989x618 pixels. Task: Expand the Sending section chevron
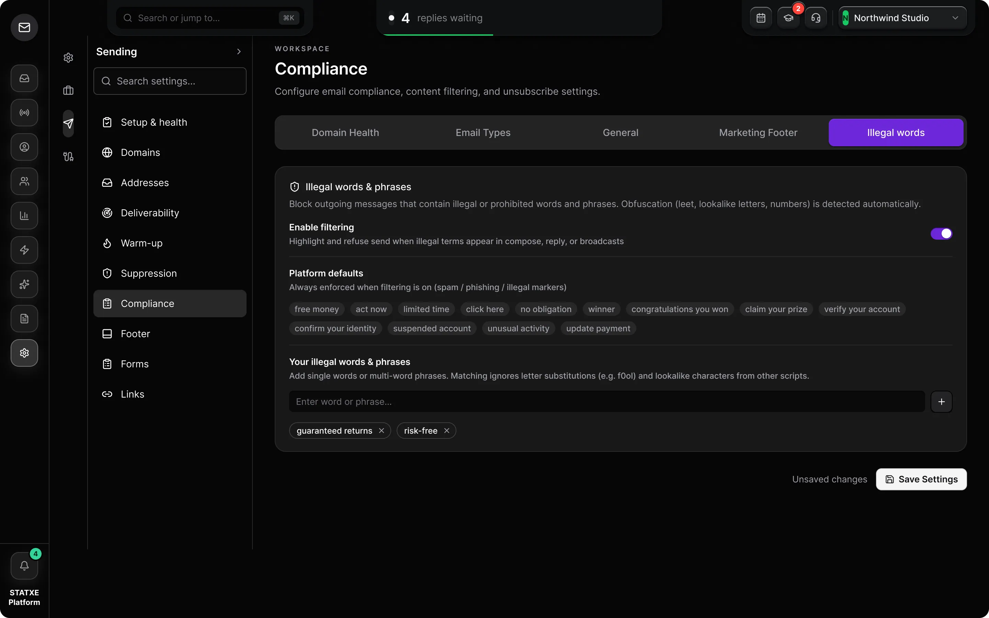click(x=239, y=51)
